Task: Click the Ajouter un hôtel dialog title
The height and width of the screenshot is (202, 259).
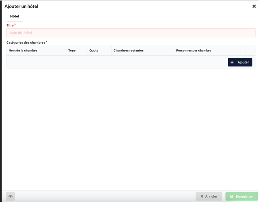Action: [x=21, y=6]
